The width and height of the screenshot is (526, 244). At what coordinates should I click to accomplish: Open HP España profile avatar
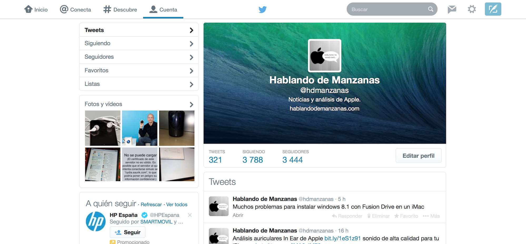(x=96, y=221)
